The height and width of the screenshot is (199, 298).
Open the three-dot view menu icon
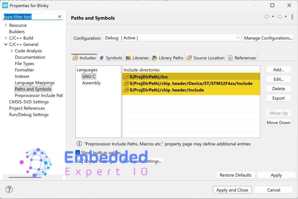pyautogui.click(x=292, y=17)
